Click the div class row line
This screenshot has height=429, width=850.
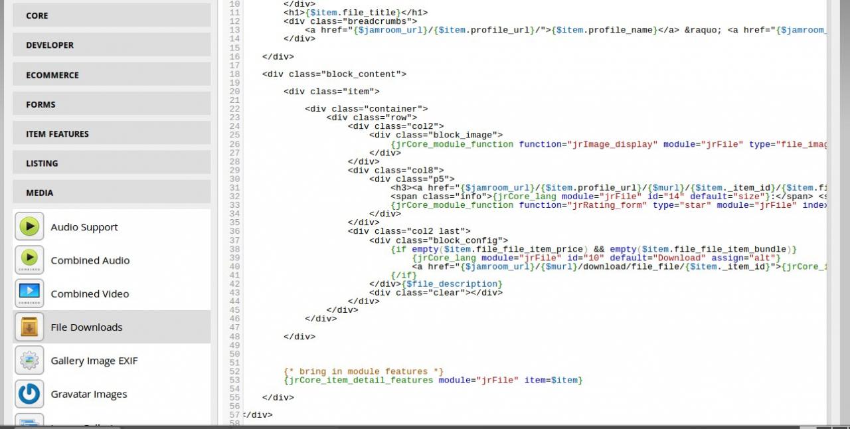pos(372,118)
